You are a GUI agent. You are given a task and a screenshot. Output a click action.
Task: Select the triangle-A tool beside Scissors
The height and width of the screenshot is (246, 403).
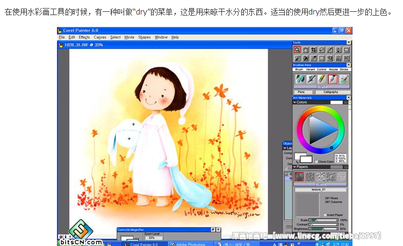[338, 58]
